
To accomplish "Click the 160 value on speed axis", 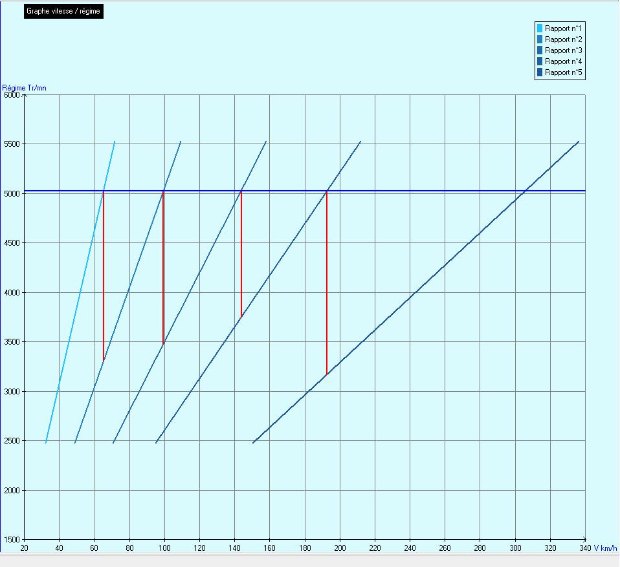I will pos(270,548).
